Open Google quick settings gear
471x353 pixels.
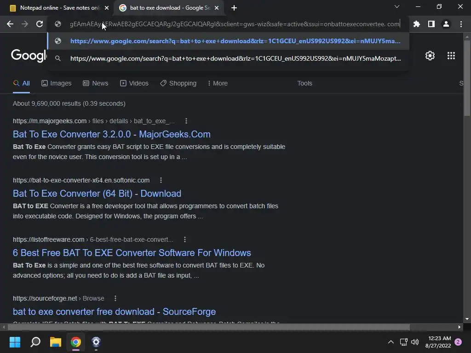pos(430,56)
